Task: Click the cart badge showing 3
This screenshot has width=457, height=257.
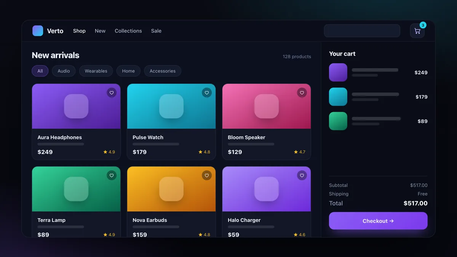Action: [423, 25]
